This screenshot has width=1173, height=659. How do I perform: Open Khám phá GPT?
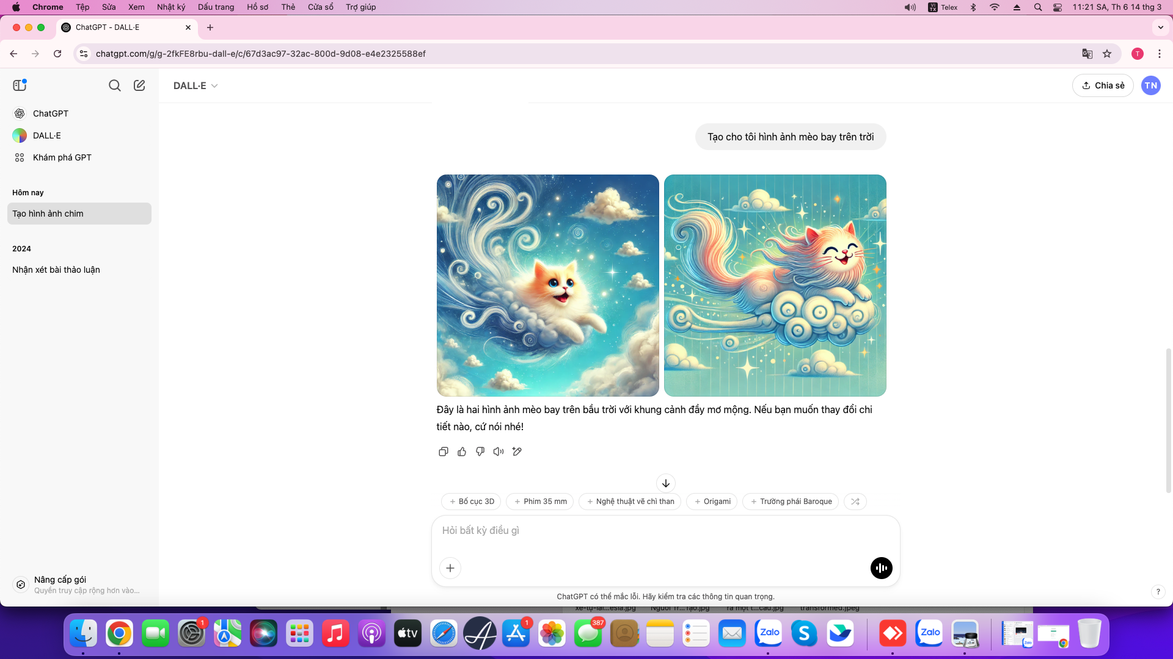(x=79, y=157)
